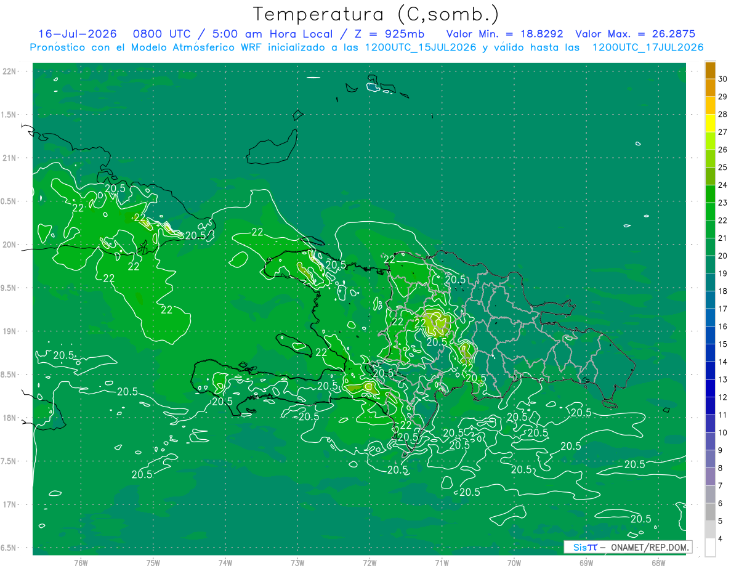739x571 pixels.
Task: Click the '6.5N' latitude axis label
Action: 10,548
